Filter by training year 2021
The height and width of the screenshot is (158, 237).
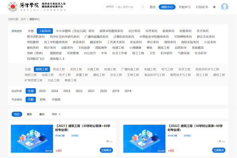pyautogui.click(x=91, y=91)
